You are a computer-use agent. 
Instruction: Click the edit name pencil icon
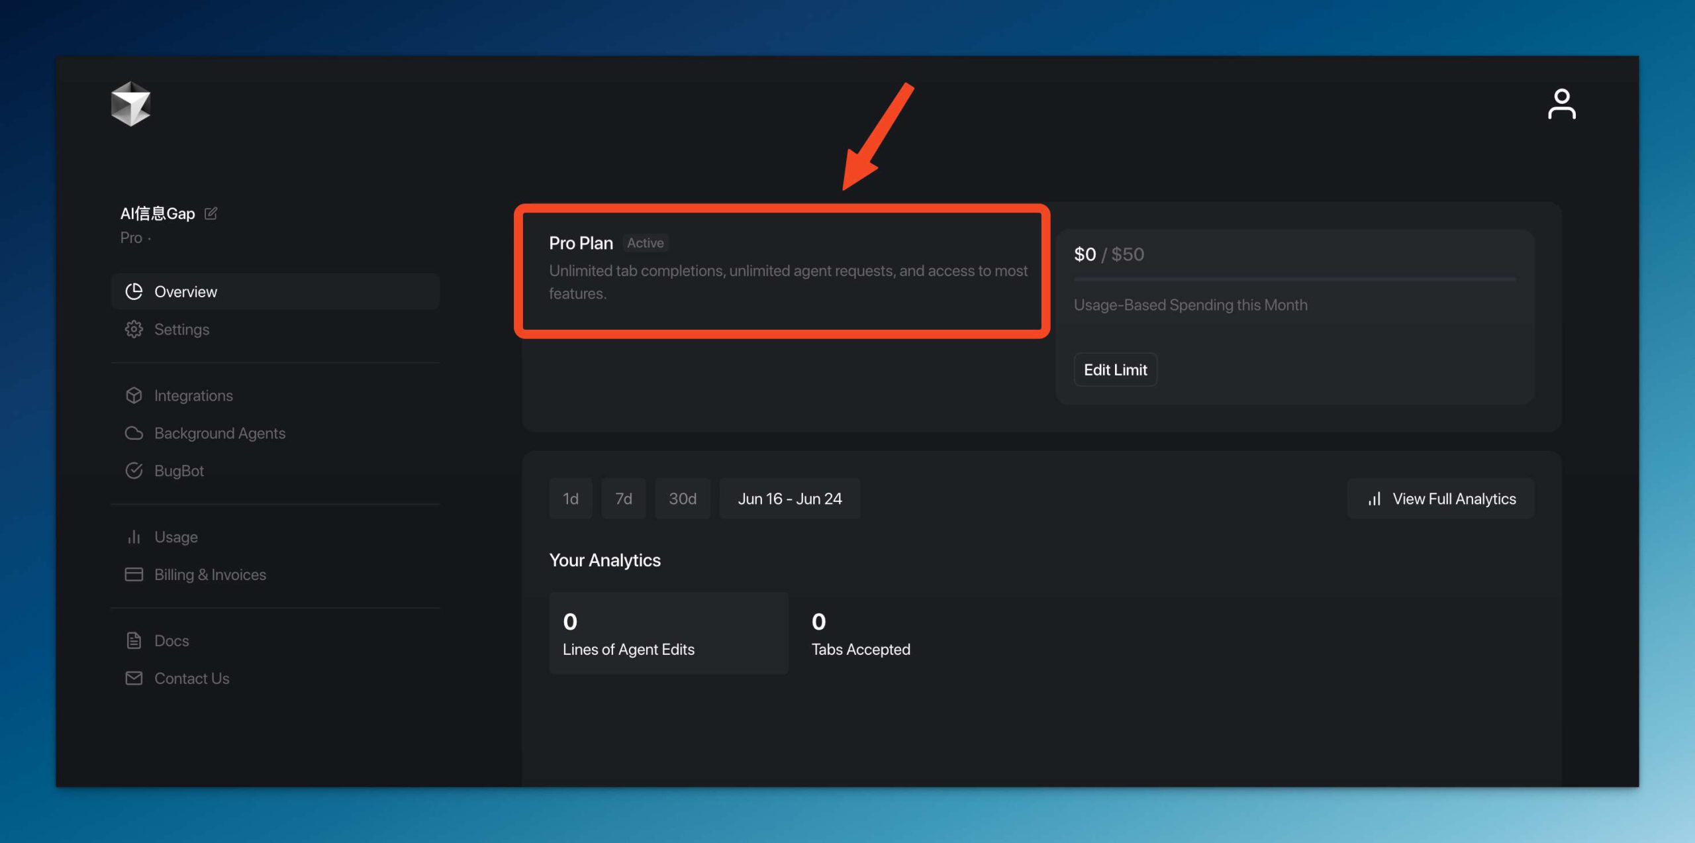point(211,213)
